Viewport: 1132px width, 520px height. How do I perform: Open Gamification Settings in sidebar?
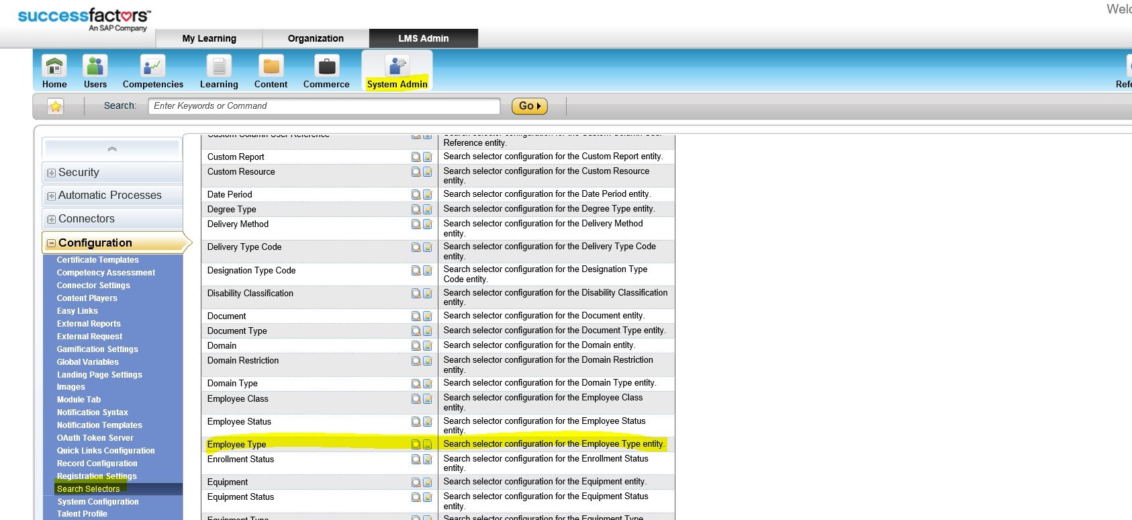pos(97,349)
